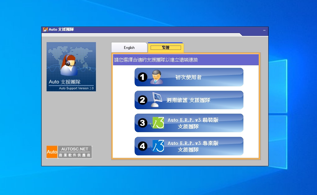Image resolution: width=317 pixels, height=195 pixels.
Task: Click the number 1 circle badge
Action: coord(143,77)
